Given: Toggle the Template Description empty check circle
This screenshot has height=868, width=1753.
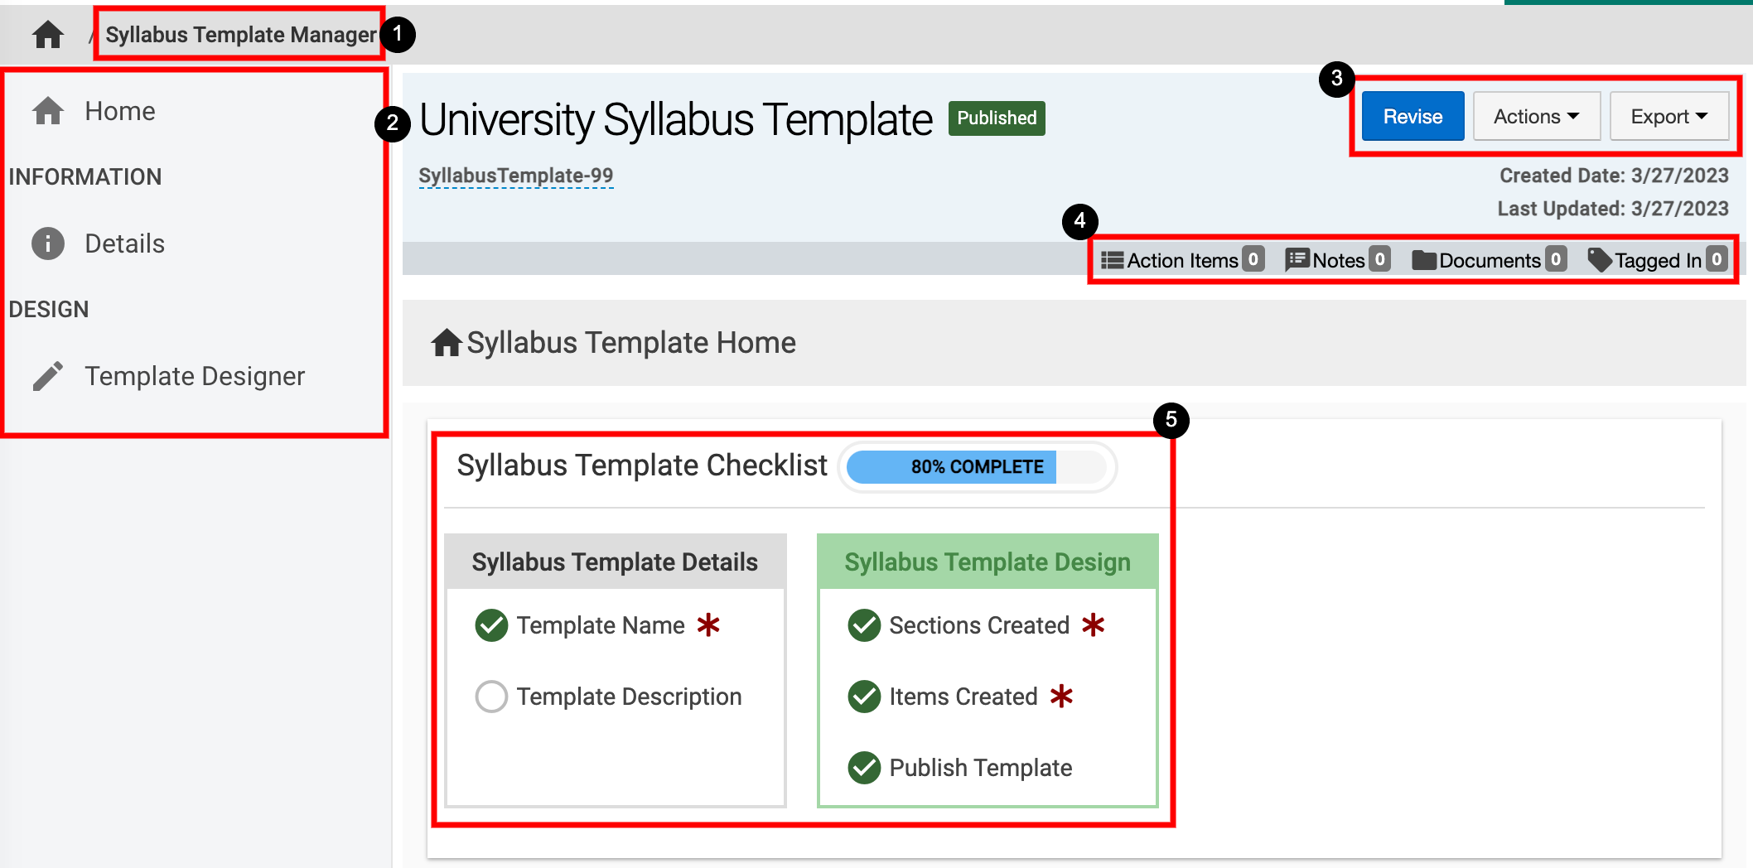Looking at the screenshot, I should click(x=491, y=697).
